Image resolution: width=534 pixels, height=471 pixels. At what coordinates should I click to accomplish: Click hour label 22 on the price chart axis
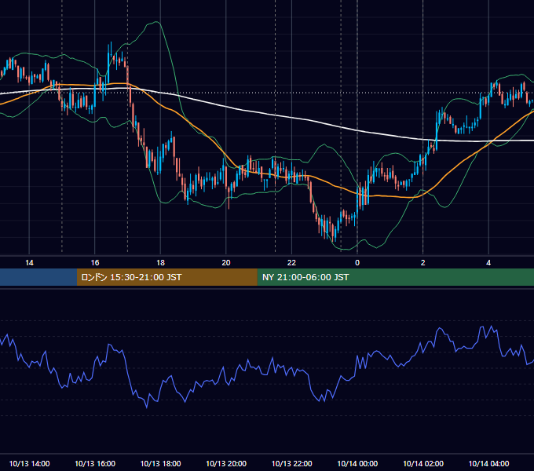[291, 263]
